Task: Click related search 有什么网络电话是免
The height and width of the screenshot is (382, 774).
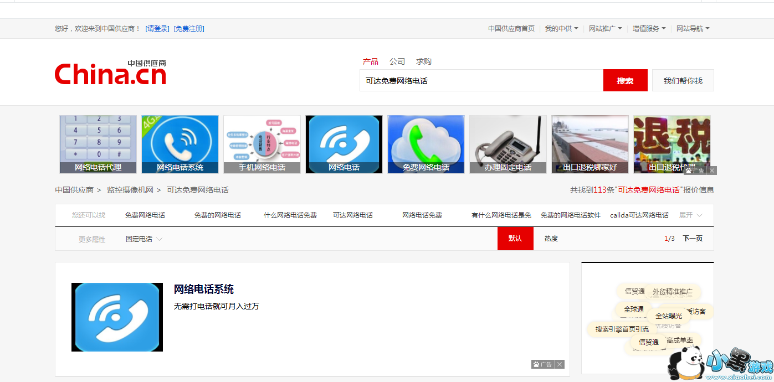Action: tap(501, 215)
